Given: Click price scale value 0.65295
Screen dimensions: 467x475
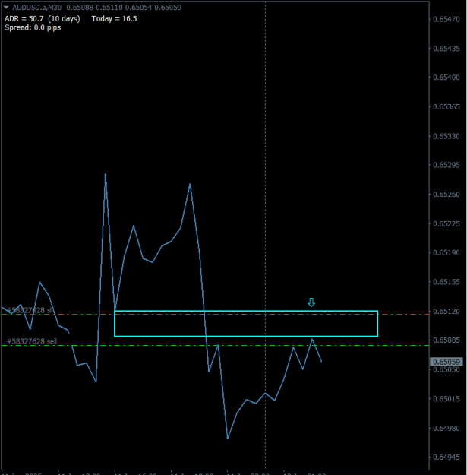Looking at the screenshot, I should [446, 165].
